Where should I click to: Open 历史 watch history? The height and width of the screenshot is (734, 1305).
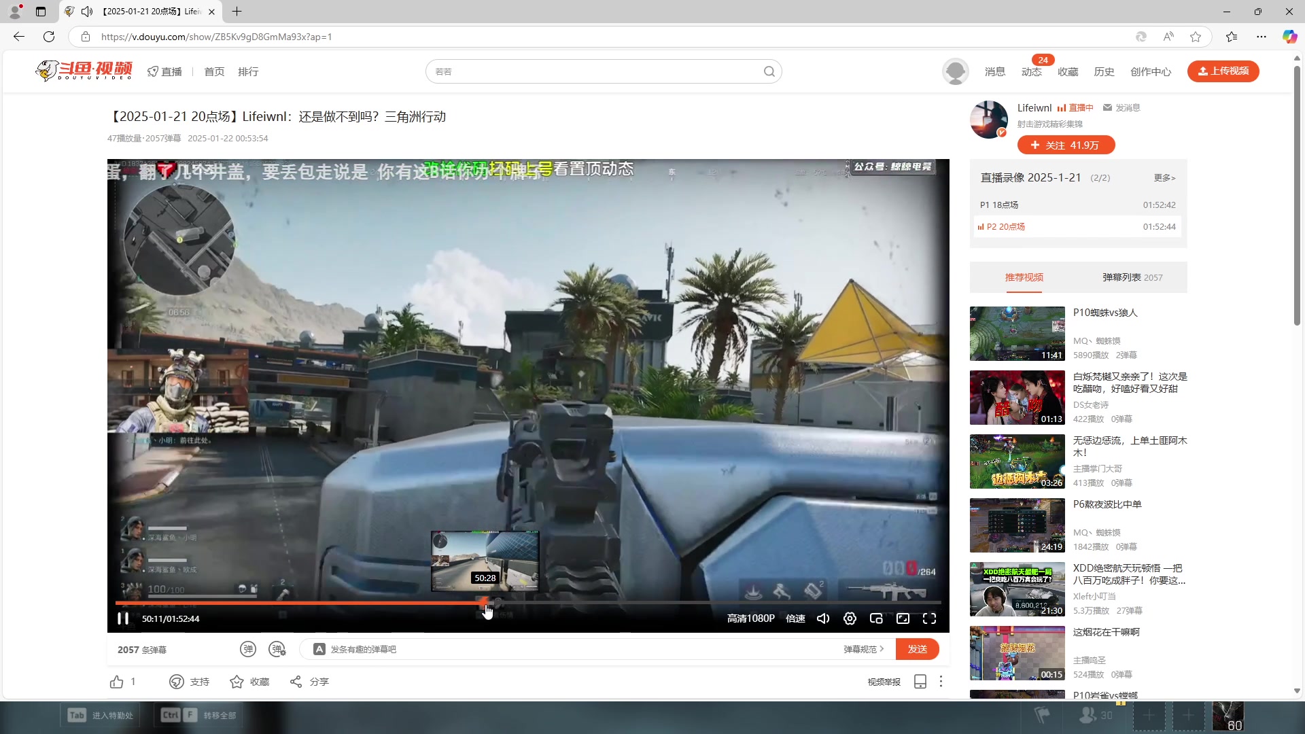[1104, 71]
